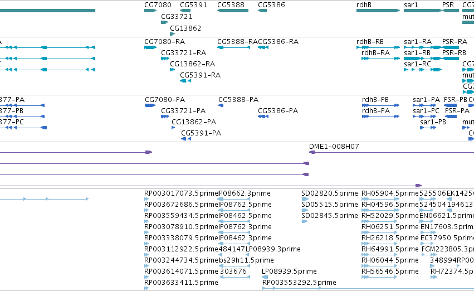
Task: Click the PSR-RA transcript
Action: (451, 47)
